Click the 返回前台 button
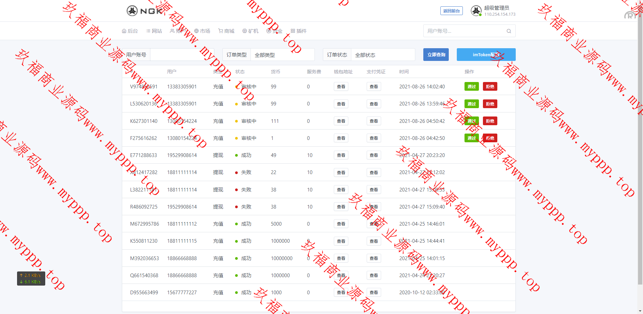Image resolution: width=643 pixels, height=314 pixels. point(451,11)
